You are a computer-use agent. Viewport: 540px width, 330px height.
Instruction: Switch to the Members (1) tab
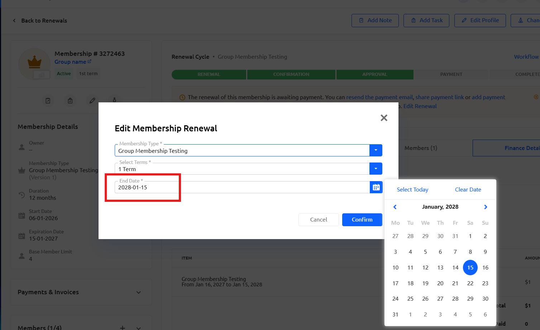pos(421,148)
